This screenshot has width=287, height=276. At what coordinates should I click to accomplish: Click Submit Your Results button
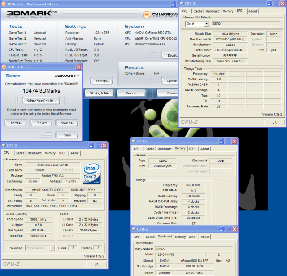point(41,101)
